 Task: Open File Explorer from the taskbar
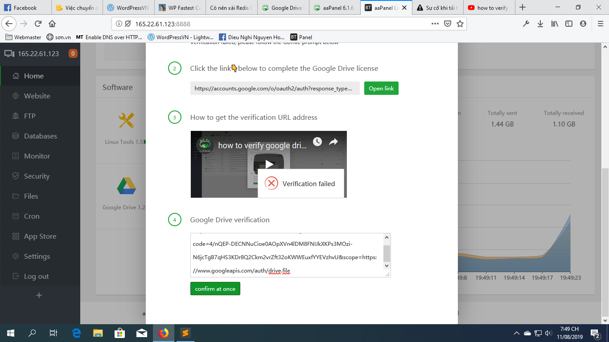[98, 333]
